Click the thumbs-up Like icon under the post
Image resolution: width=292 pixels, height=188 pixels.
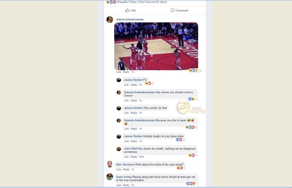click(x=127, y=11)
